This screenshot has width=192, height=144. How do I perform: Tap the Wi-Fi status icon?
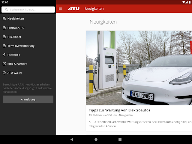click(x=183, y=2)
